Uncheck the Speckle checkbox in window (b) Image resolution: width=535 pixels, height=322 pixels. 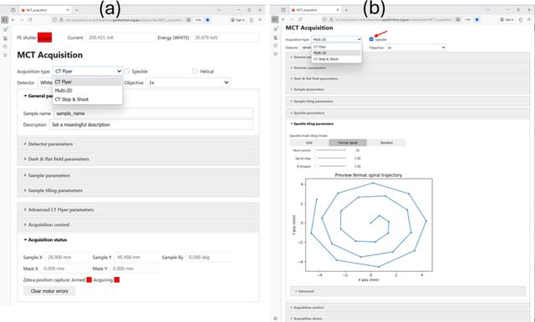pyautogui.click(x=371, y=39)
